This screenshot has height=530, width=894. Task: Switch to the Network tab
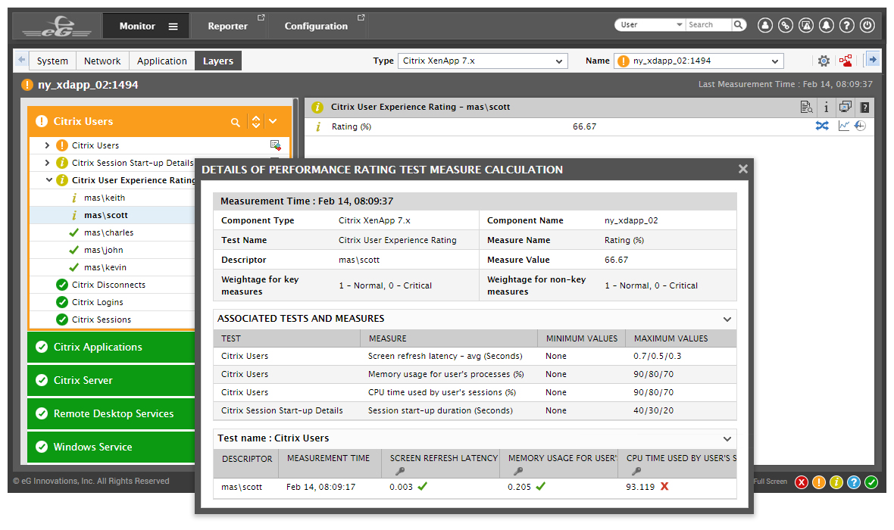[x=102, y=61]
